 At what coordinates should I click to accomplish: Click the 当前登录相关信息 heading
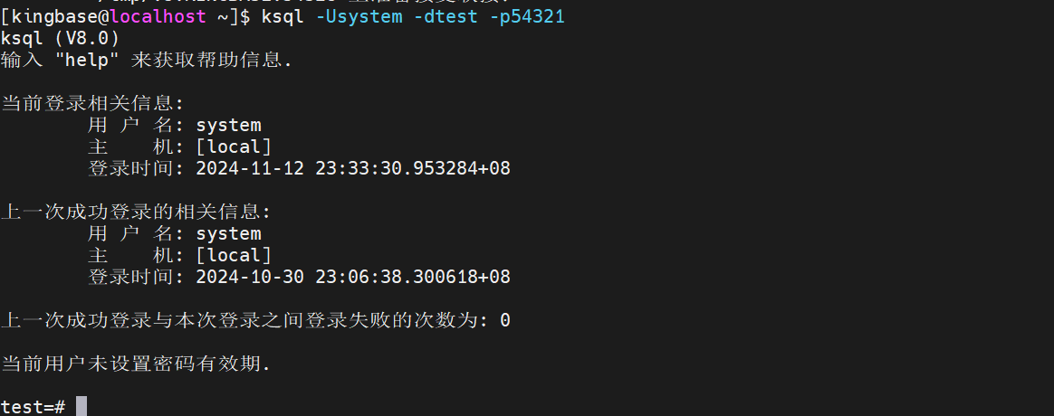click(x=92, y=104)
